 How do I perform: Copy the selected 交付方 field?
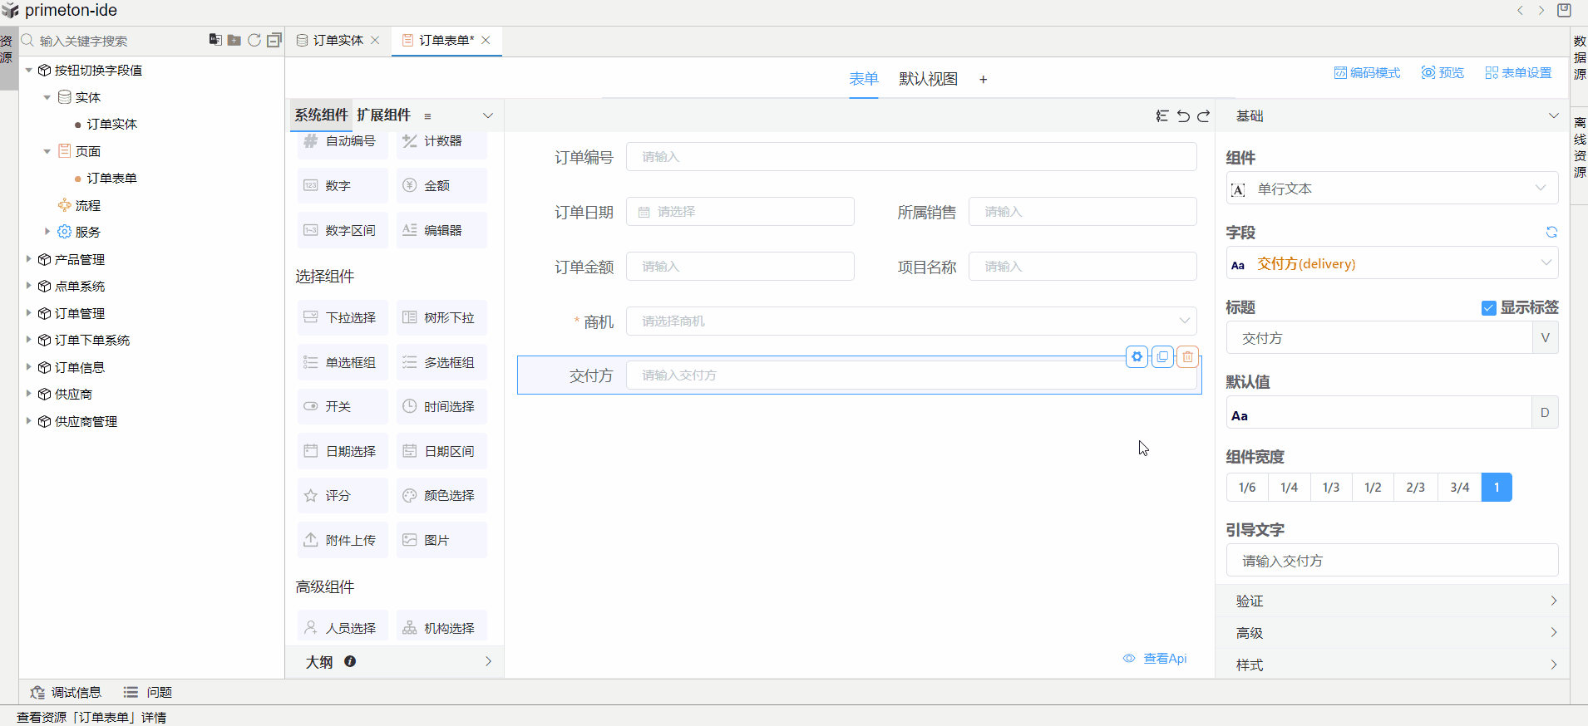point(1162,357)
